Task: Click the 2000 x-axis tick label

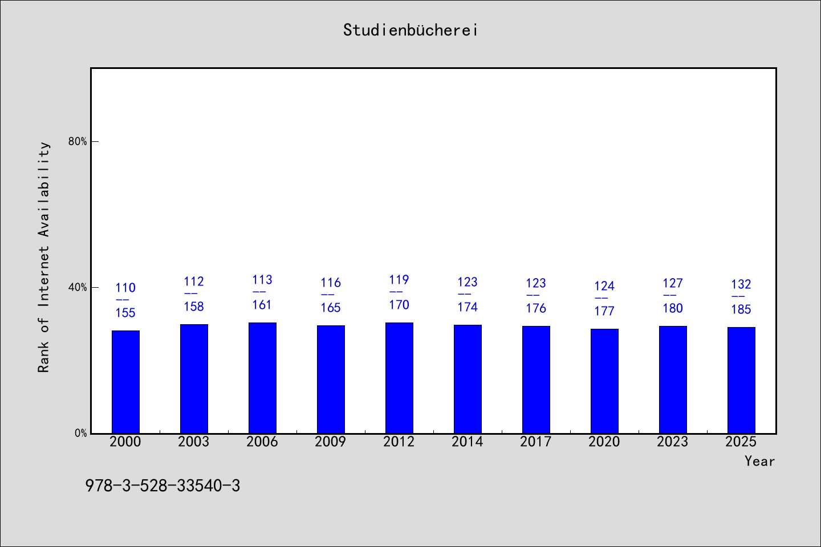Action: [x=125, y=442]
